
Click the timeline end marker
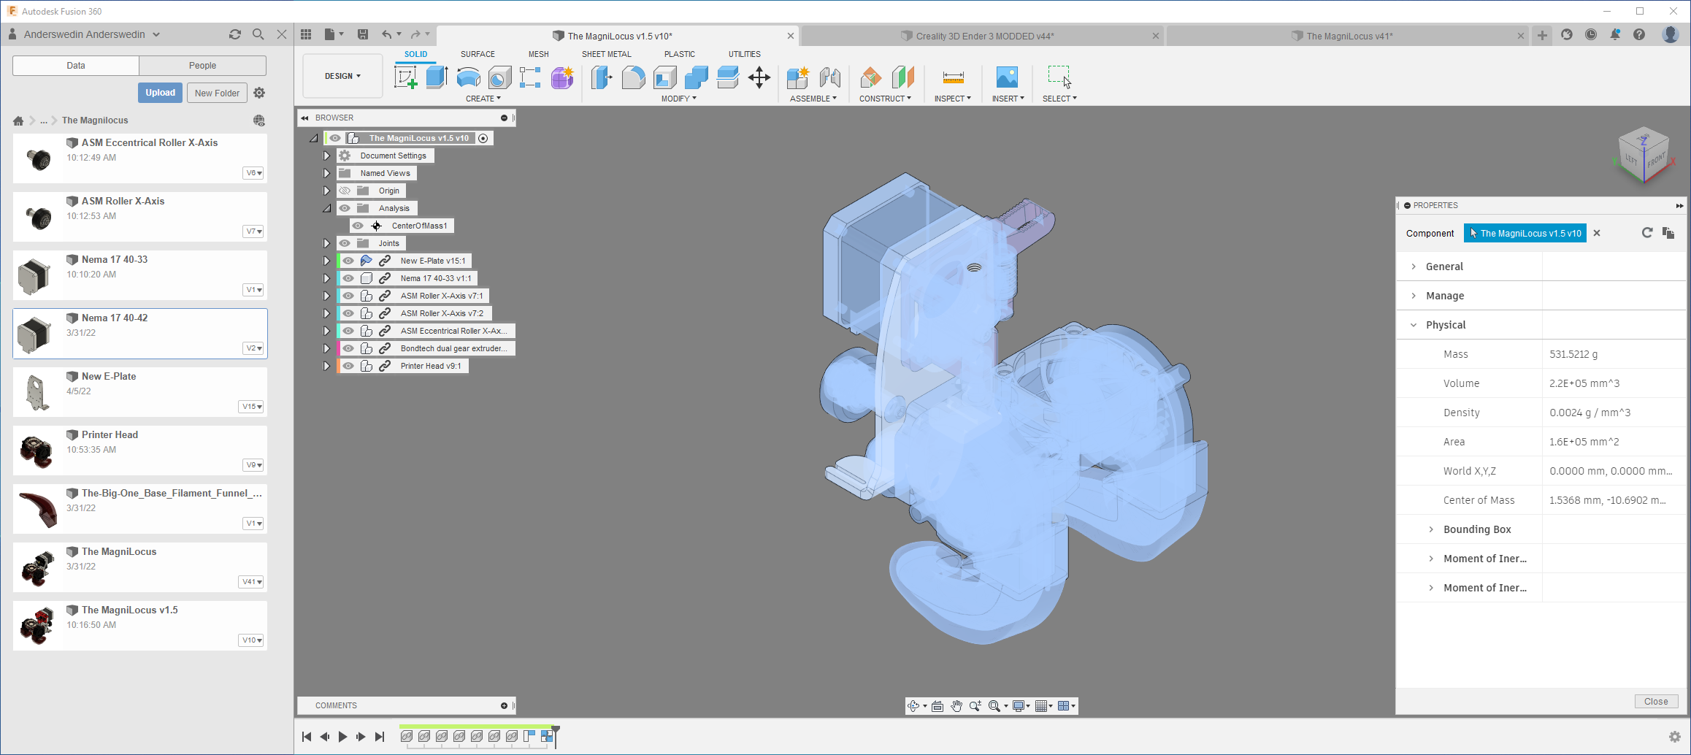[x=556, y=735]
